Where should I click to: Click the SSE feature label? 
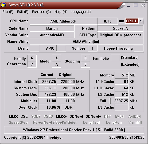tap(24, 116)
